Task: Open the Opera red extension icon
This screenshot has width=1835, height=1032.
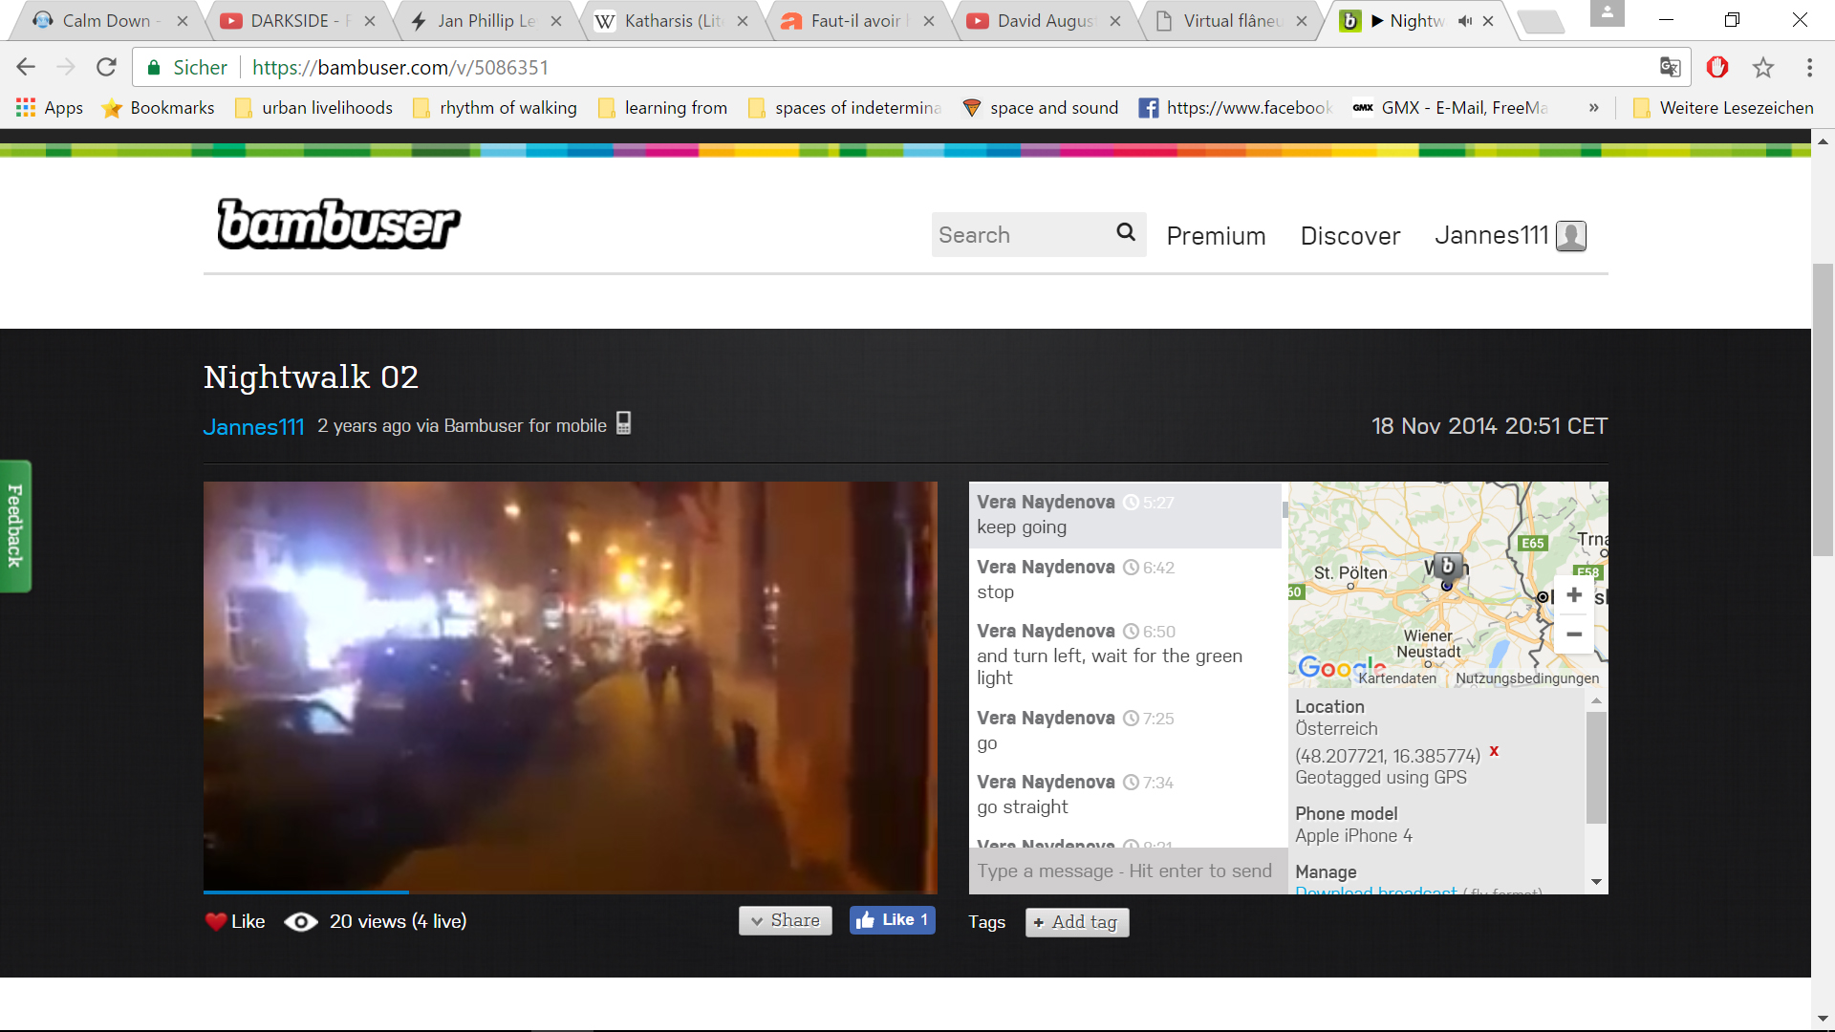Action: point(1717,67)
